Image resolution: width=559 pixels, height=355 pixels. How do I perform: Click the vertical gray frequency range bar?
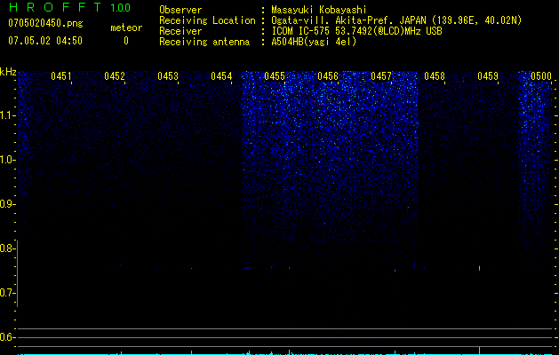click(x=17, y=274)
